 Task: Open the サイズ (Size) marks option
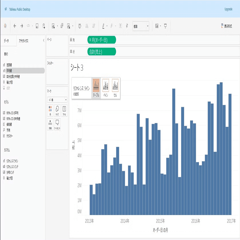[57, 111]
